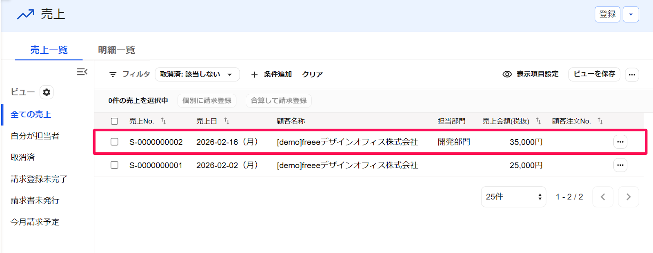Click the 1 - 2 / 2 page indicator
Image resolution: width=653 pixels, height=253 pixels.
point(569,197)
